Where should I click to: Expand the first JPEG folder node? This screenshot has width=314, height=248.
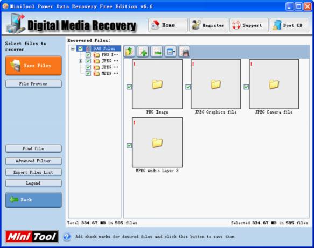80,61
